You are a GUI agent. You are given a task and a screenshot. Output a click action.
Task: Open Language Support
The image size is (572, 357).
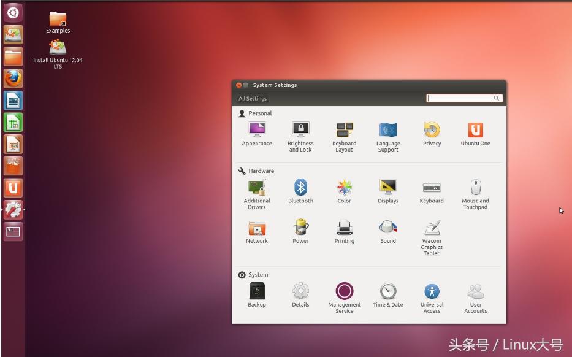388,137
